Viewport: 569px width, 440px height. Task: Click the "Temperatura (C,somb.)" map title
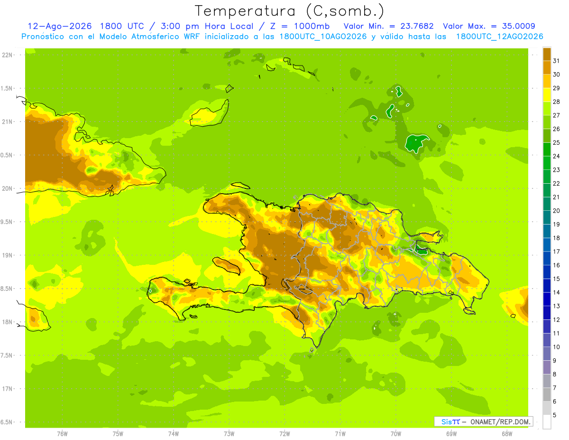coord(289,10)
